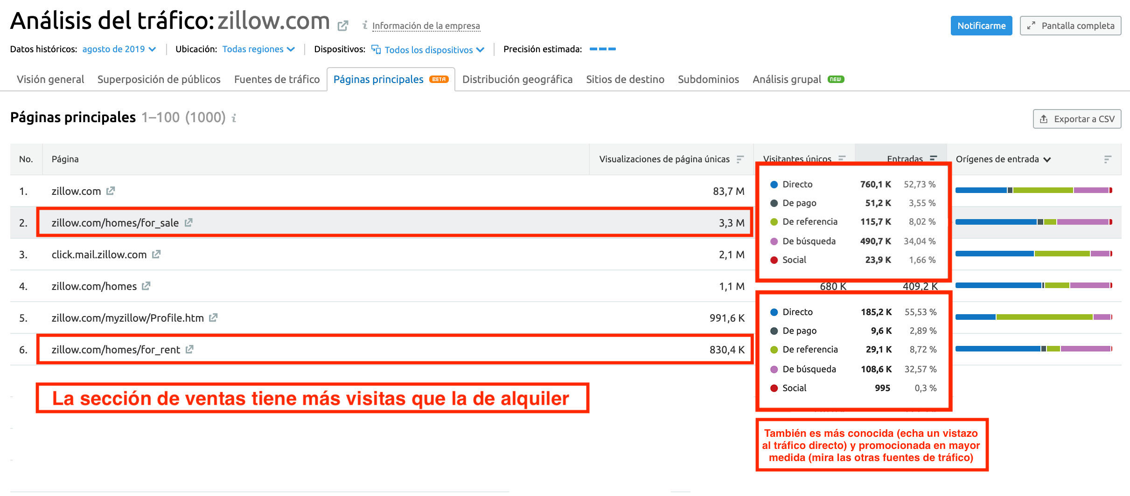Screen dimensions: 1130x496
Task: Click the 3,3 M page views value
Action: tap(732, 223)
